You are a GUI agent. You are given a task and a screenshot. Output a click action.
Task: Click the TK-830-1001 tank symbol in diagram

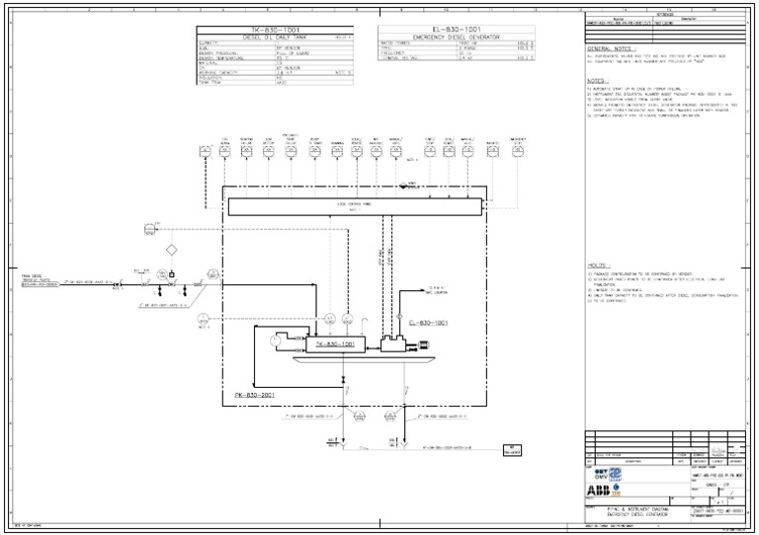[335, 344]
